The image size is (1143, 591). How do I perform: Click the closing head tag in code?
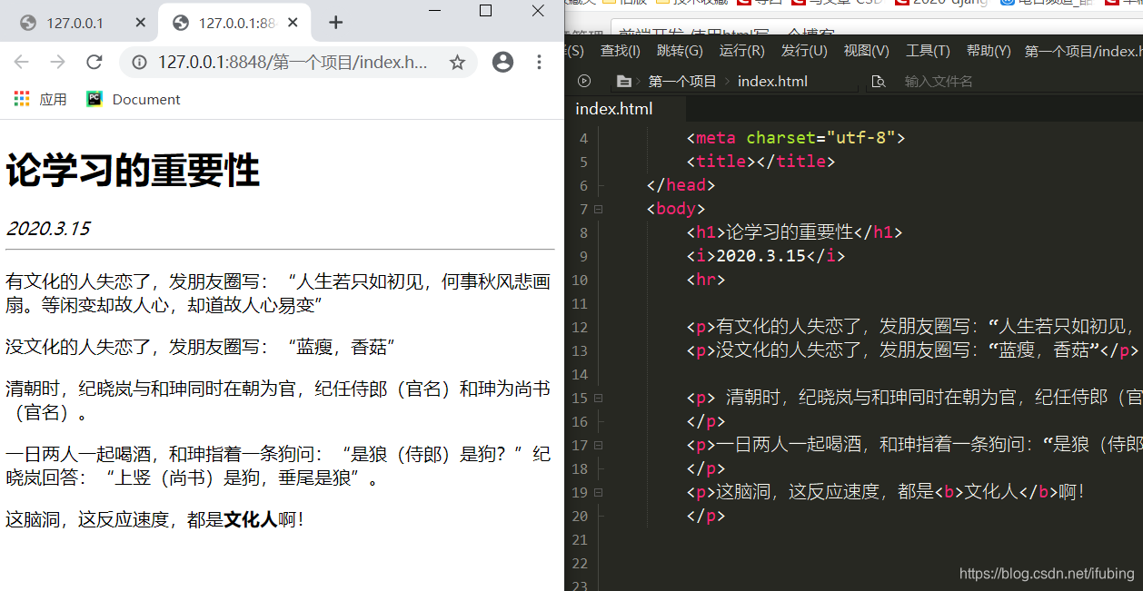tap(681, 185)
